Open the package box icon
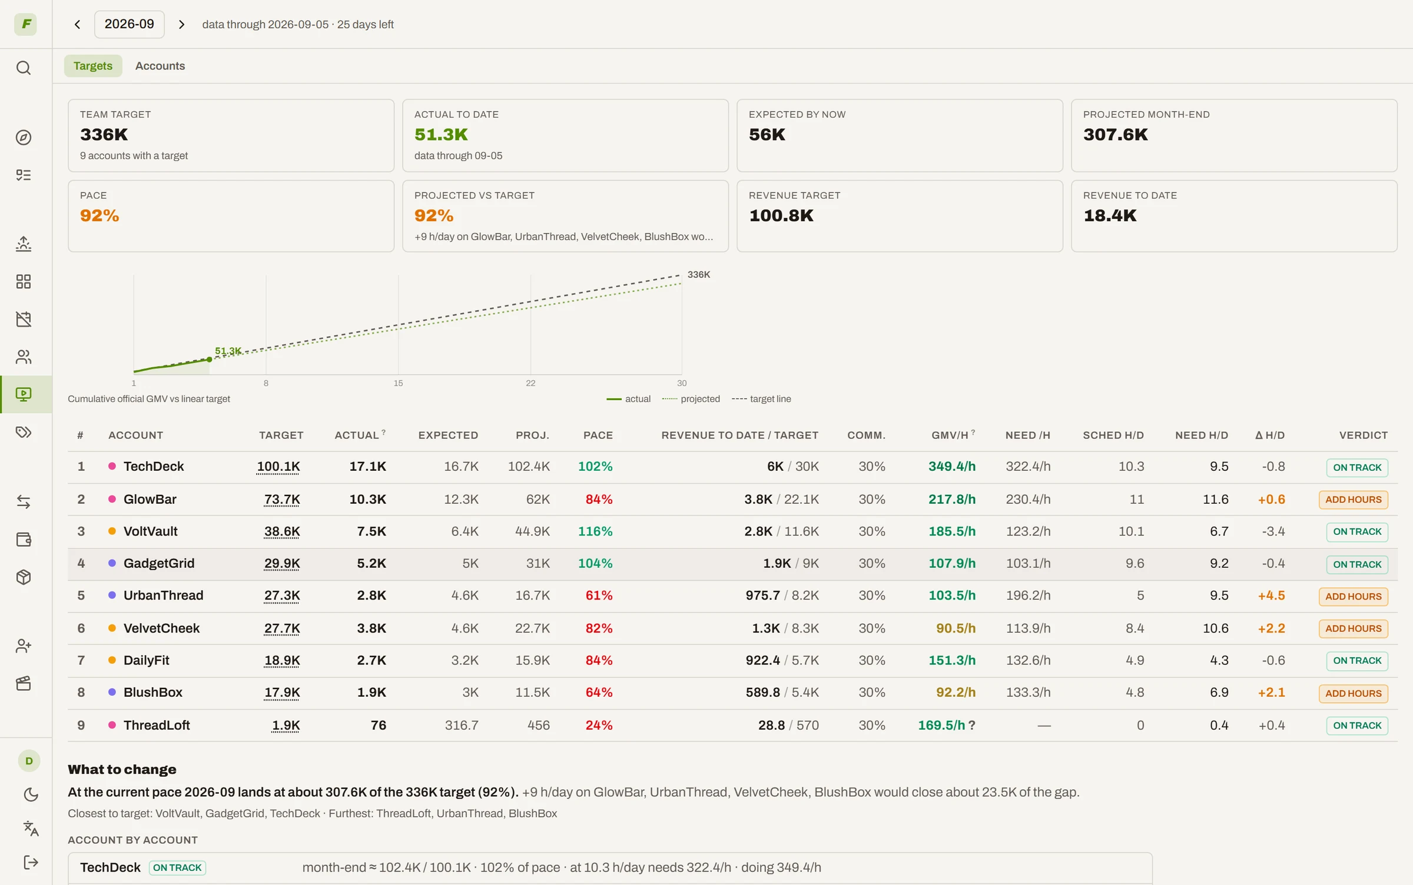The image size is (1413, 885). pos(24,577)
